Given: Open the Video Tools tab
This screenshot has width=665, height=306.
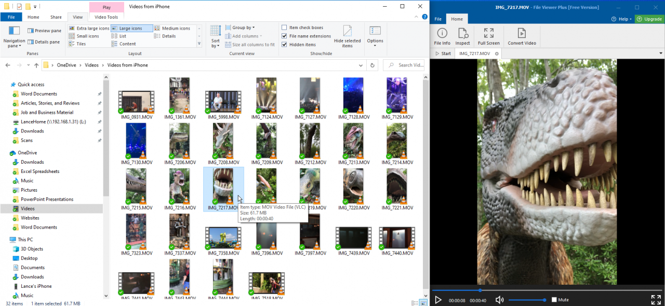Looking at the screenshot, I should (106, 17).
